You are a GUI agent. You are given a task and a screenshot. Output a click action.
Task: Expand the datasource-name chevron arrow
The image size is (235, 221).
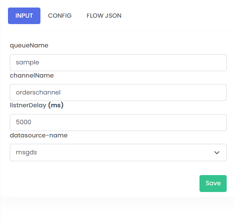point(217,152)
